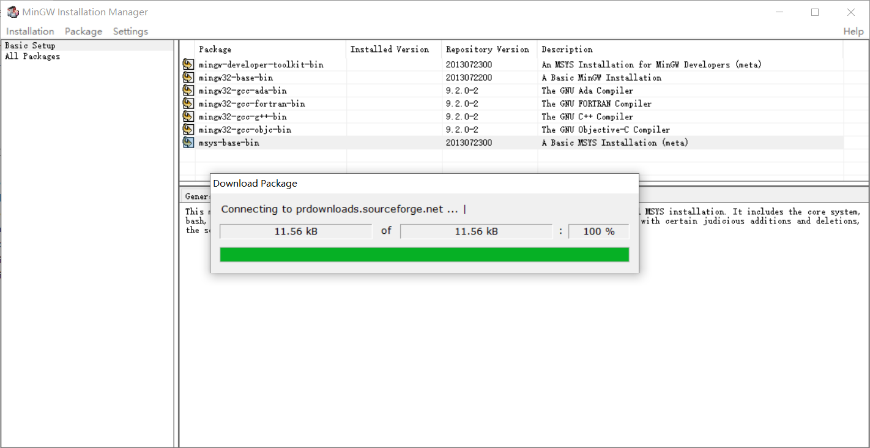The width and height of the screenshot is (870, 448).
Task: Open the Help menu
Action: click(x=853, y=31)
